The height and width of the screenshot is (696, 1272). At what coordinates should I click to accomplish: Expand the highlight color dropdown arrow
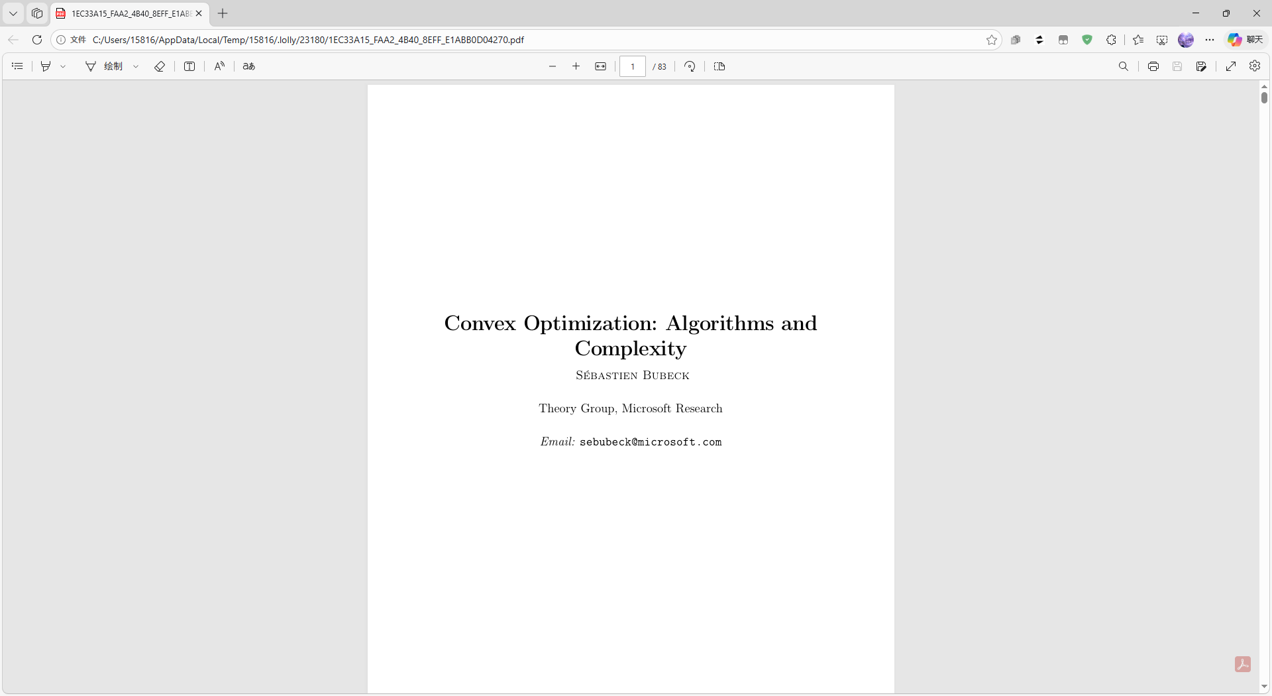pyautogui.click(x=63, y=66)
